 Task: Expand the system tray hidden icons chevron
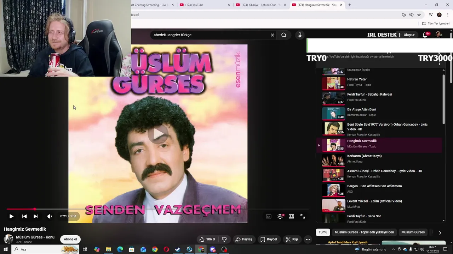point(394,249)
